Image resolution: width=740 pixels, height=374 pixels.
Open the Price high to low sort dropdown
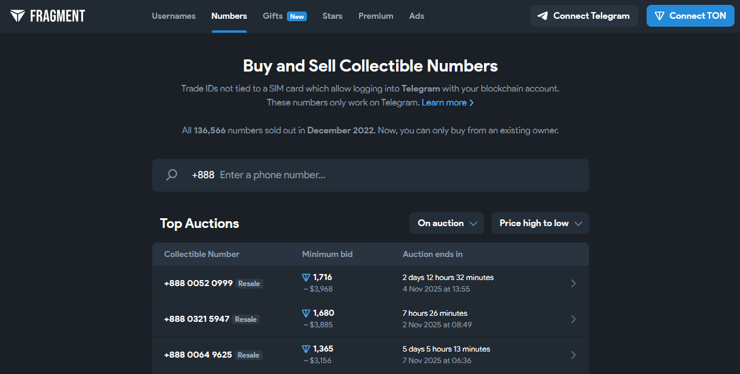point(540,223)
